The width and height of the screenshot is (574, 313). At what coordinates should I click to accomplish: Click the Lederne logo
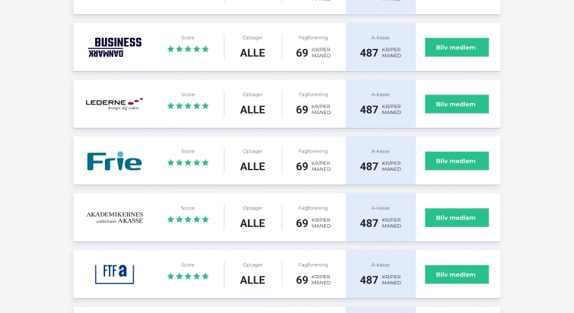pyautogui.click(x=115, y=104)
